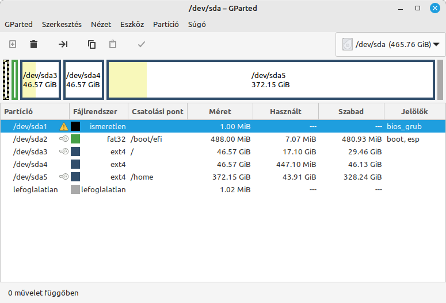
Task: Click the dark blue swatch for /dev/sda4
Action: 75,164
